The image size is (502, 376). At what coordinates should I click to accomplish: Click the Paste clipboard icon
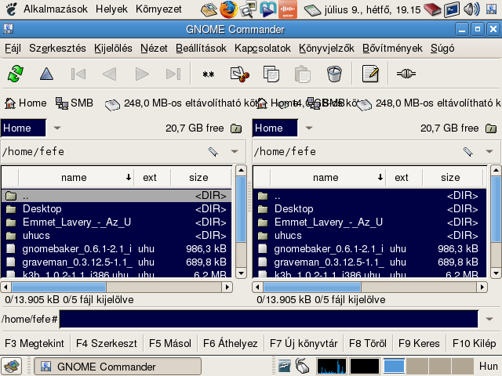click(303, 74)
